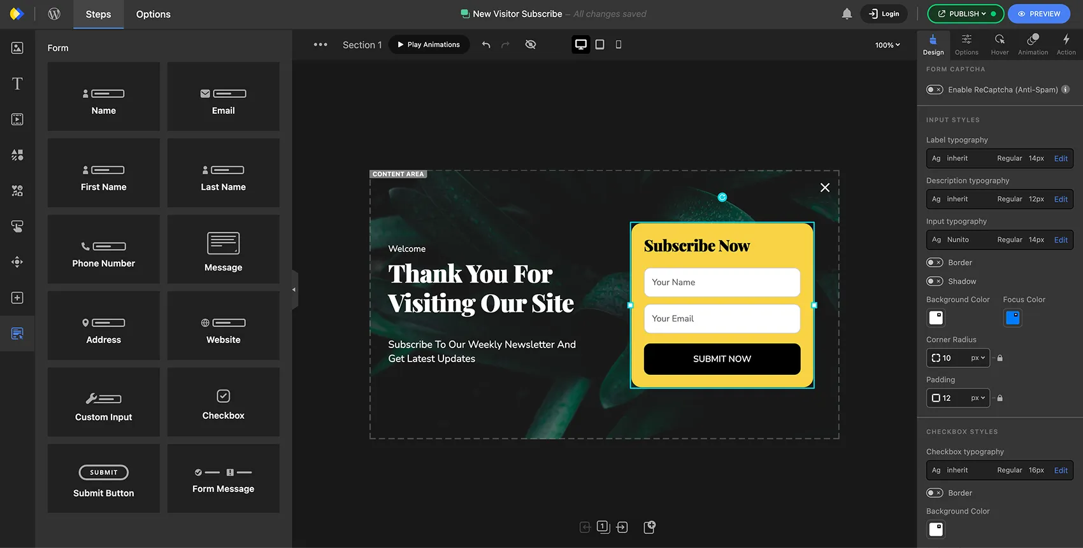1083x548 pixels.
Task: Enable ReCaptcha (Anti-Spam) toggle
Action: pyautogui.click(x=935, y=90)
